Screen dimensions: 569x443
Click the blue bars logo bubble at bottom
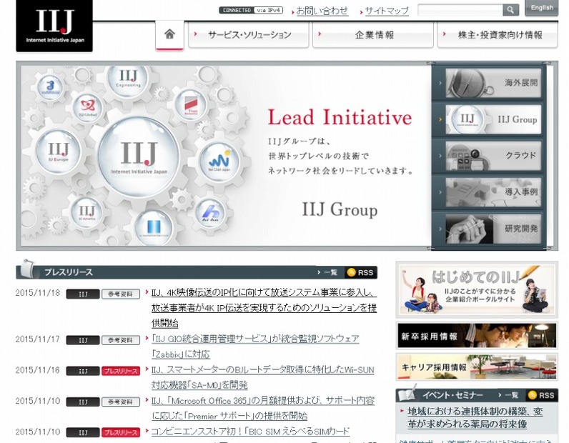click(154, 228)
